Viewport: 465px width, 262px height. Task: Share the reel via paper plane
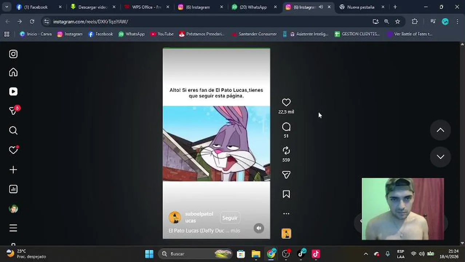pos(286,175)
